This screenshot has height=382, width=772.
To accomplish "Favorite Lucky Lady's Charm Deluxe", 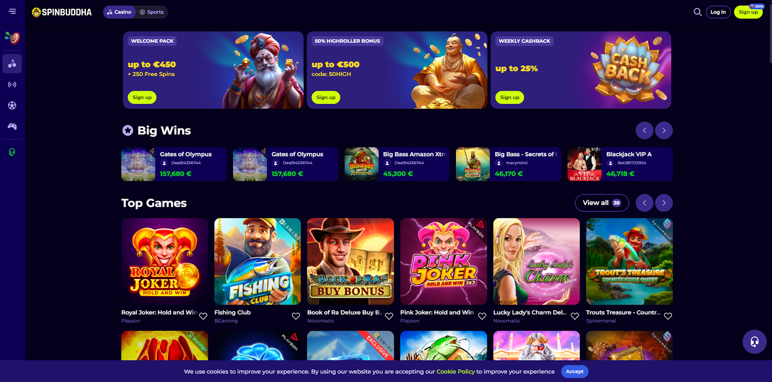I will pos(575,316).
